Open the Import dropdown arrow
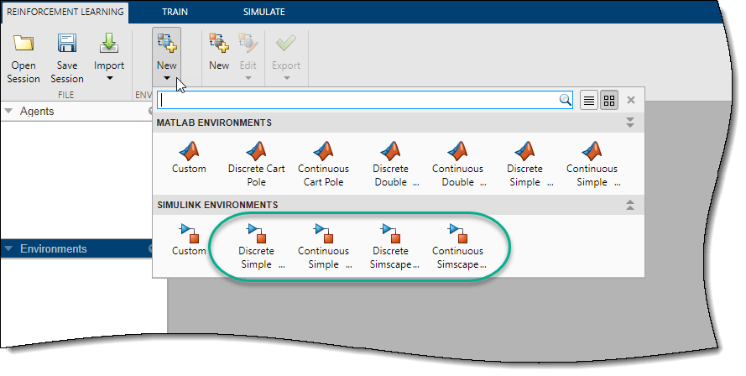 coord(109,78)
